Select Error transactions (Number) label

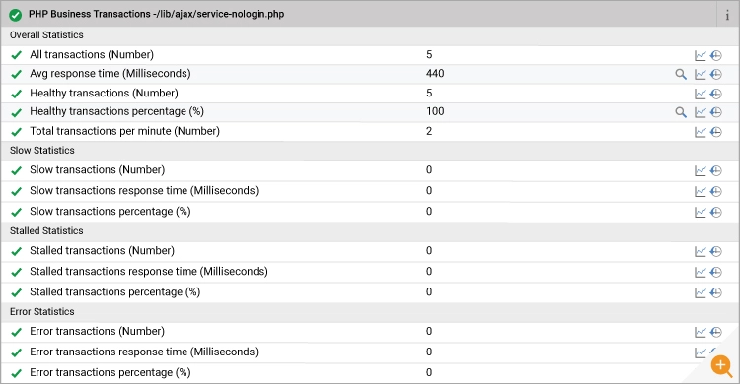click(97, 331)
